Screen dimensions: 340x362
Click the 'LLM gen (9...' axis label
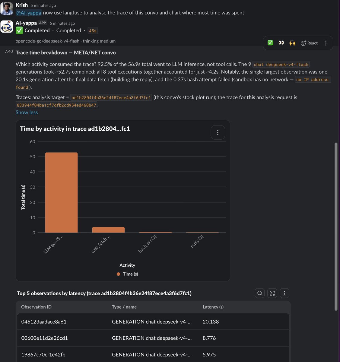pos(53,245)
